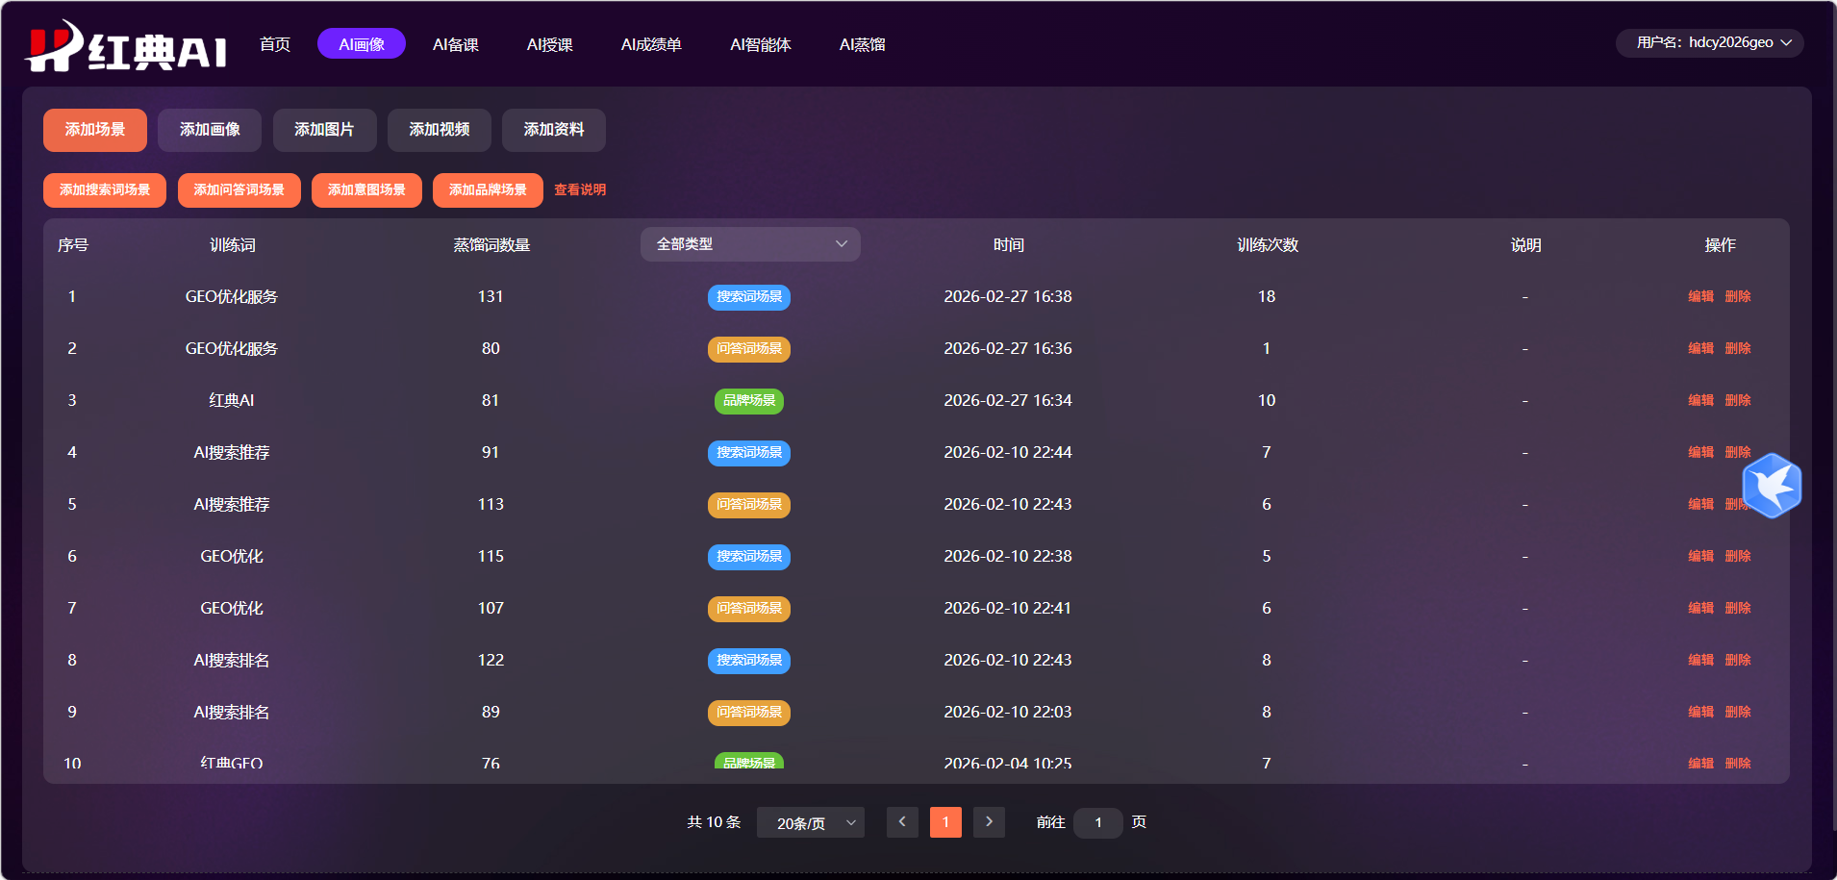Select page number 1 in pagination
The height and width of the screenshot is (880, 1837).
click(x=945, y=822)
